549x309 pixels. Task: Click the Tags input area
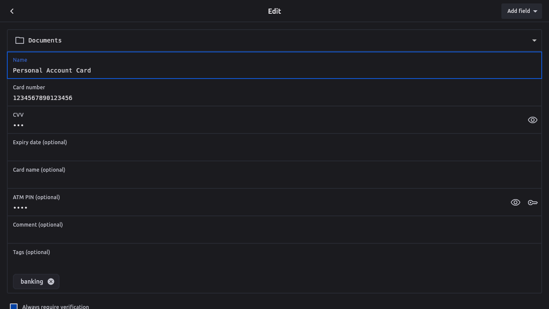(274, 263)
